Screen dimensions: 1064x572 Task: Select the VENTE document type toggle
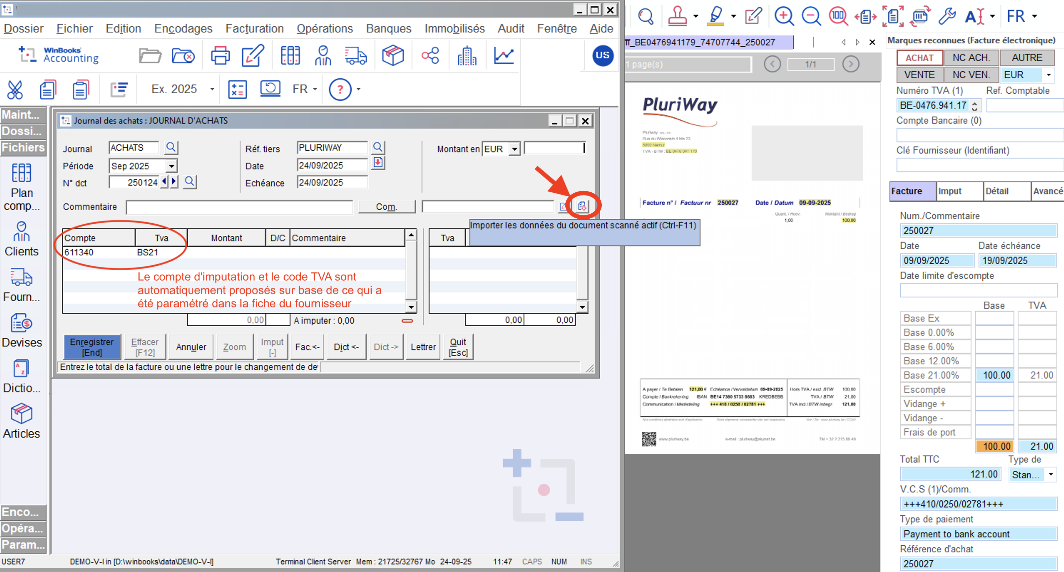[x=919, y=75]
